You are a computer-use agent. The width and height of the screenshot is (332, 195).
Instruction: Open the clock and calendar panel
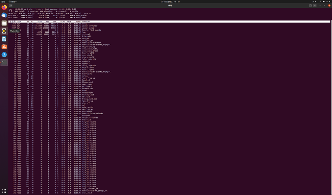pos(170,1)
